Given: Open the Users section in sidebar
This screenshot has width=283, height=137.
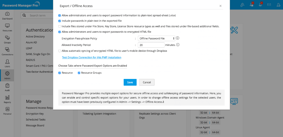Looking at the screenshot, I should [7, 63].
